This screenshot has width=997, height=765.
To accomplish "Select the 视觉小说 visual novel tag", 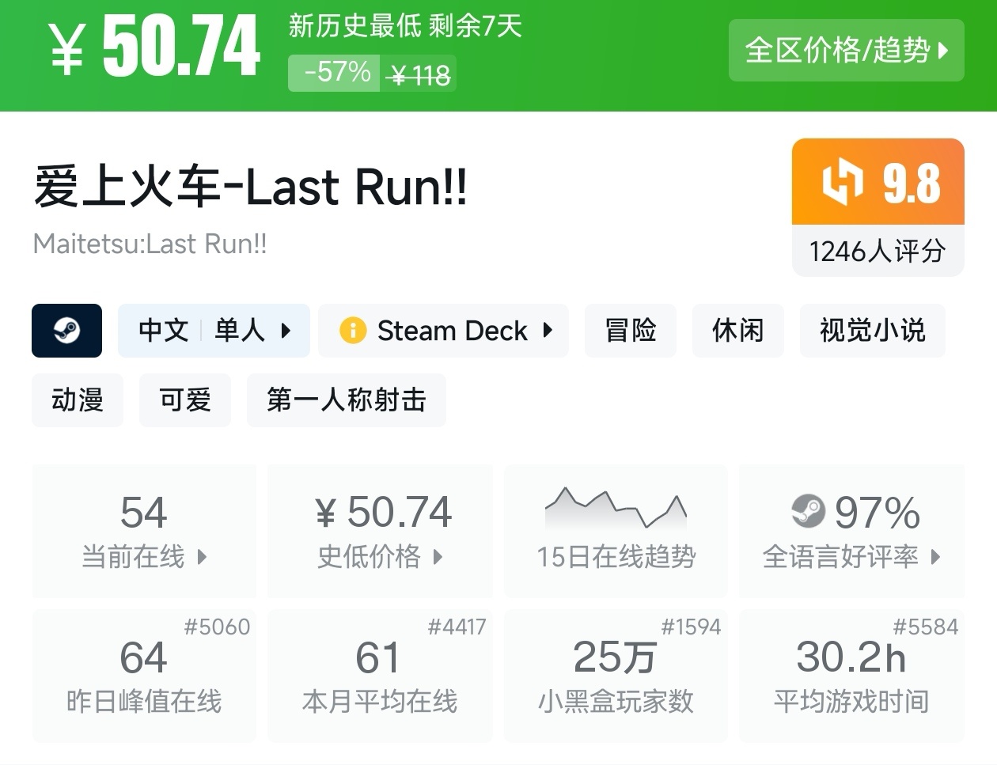I will (872, 331).
